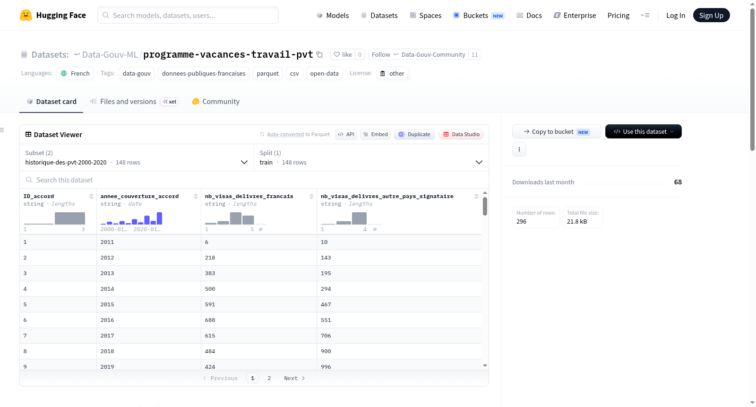The width and height of the screenshot is (756, 407).
Task: Click the like heart button
Action: tap(343, 54)
